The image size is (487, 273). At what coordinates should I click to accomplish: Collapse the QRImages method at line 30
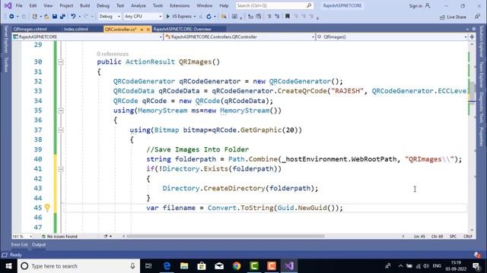61,62
